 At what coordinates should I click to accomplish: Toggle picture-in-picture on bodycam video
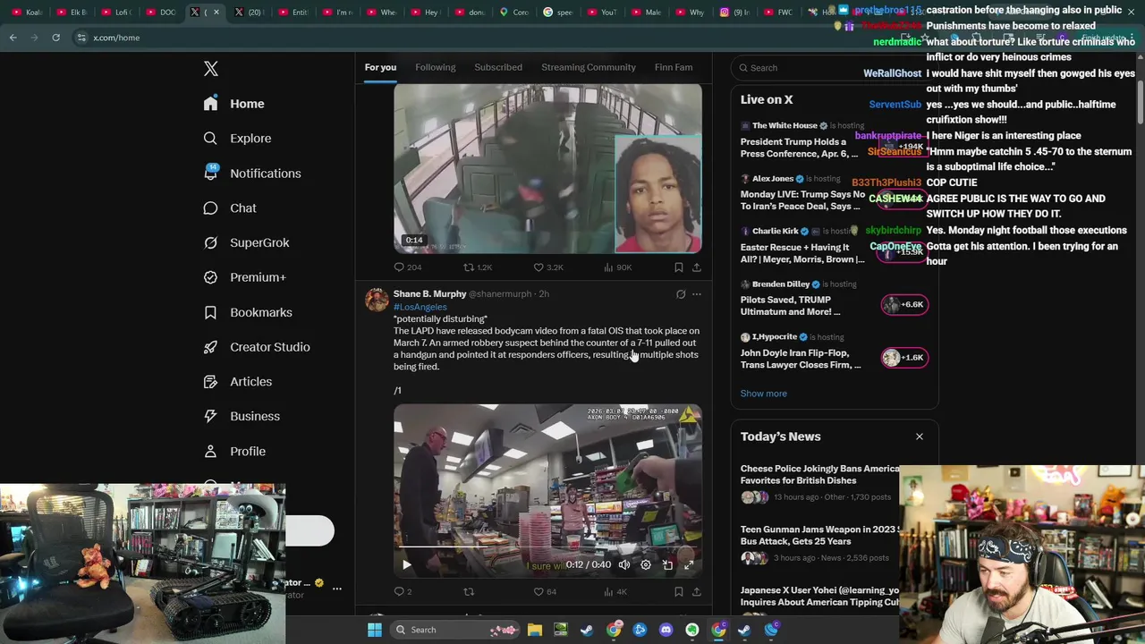667,564
